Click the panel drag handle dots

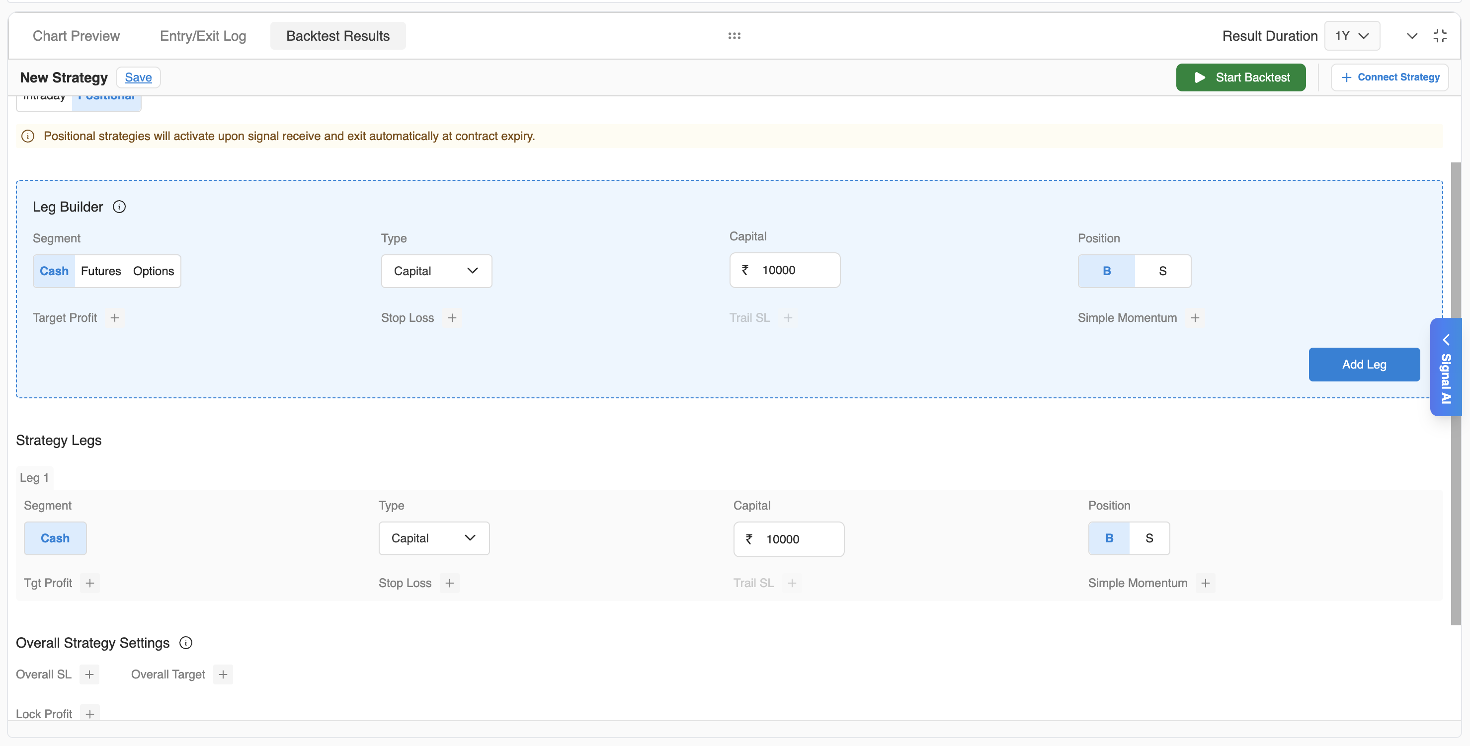click(x=735, y=36)
